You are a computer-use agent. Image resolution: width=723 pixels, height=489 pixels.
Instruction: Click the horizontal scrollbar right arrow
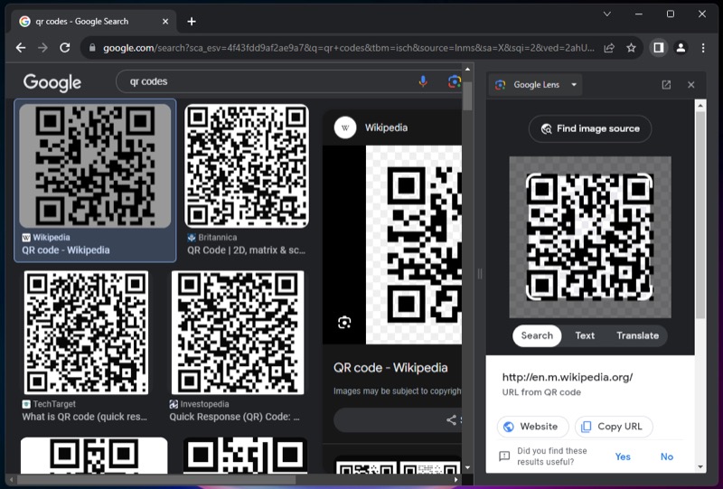(456, 479)
